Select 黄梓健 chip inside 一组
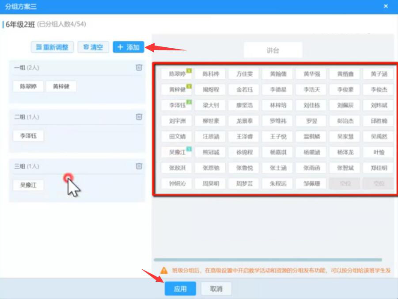Image resolution: width=398 pixels, height=299 pixels. tap(61, 86)
